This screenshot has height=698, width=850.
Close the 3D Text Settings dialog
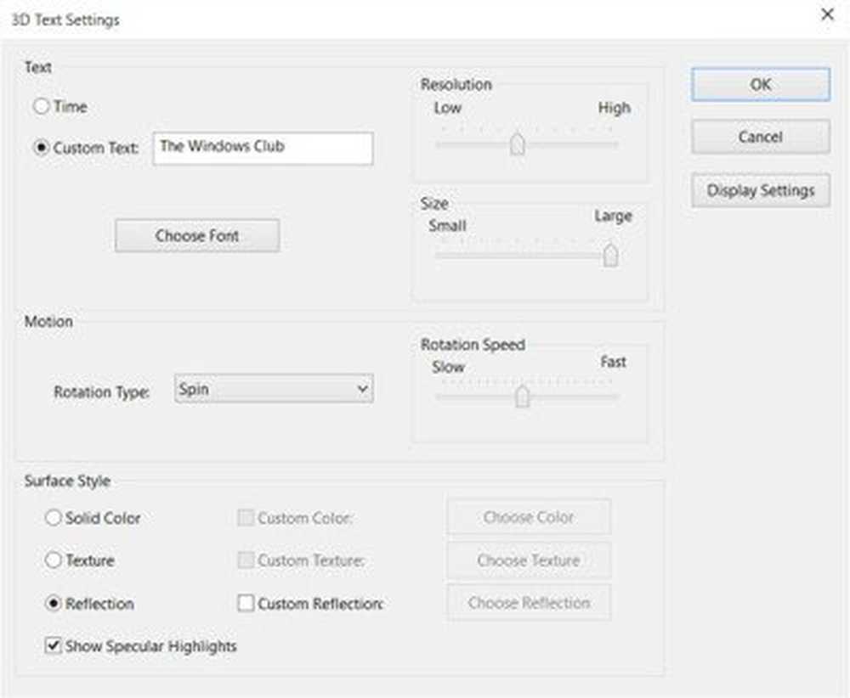tap(827, 14)
